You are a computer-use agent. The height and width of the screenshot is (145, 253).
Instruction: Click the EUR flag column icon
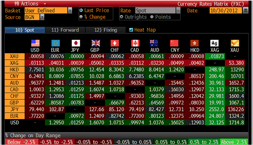(x=56, y=43)
